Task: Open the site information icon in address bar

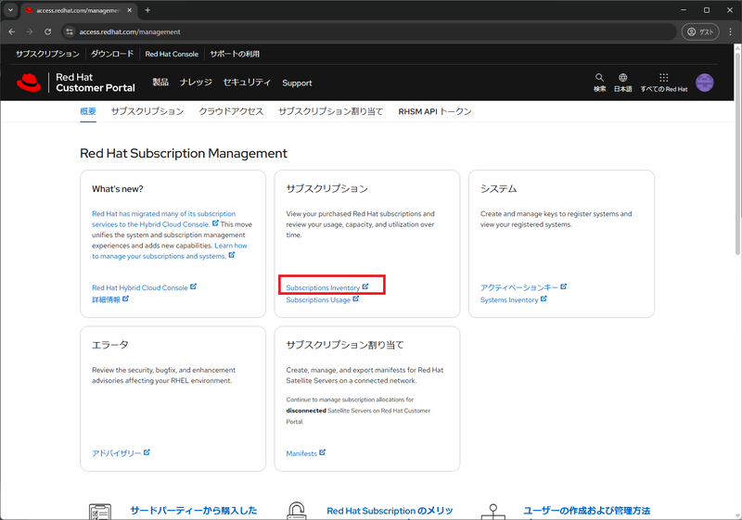Action: pyautogui.click(x=70, y=32)
